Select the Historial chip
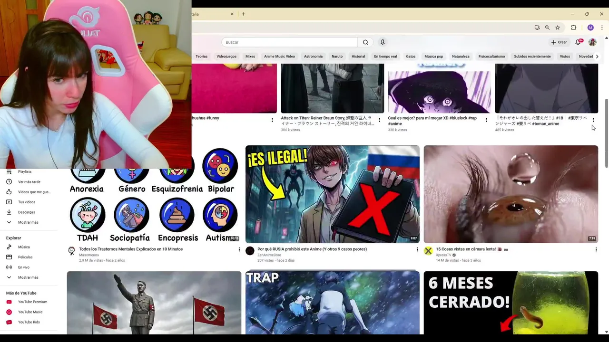Screen dimensions: 609x342 click(x=358, y=57)
